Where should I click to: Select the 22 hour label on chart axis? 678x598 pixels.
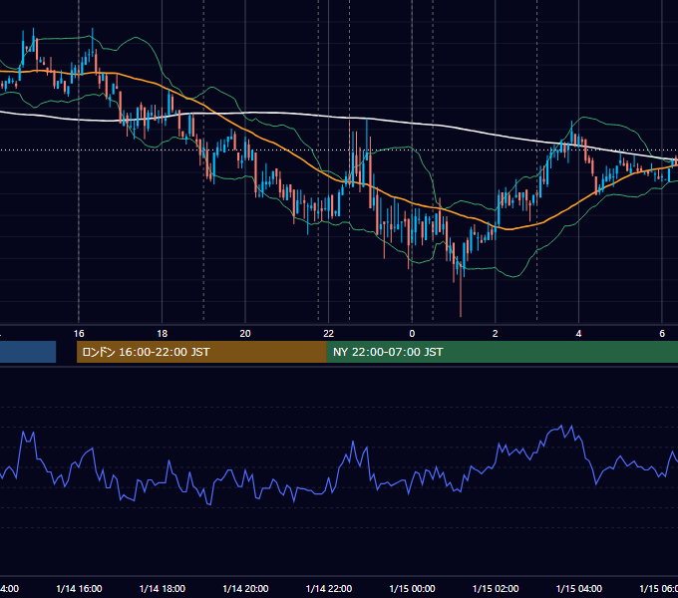(329, 334)
